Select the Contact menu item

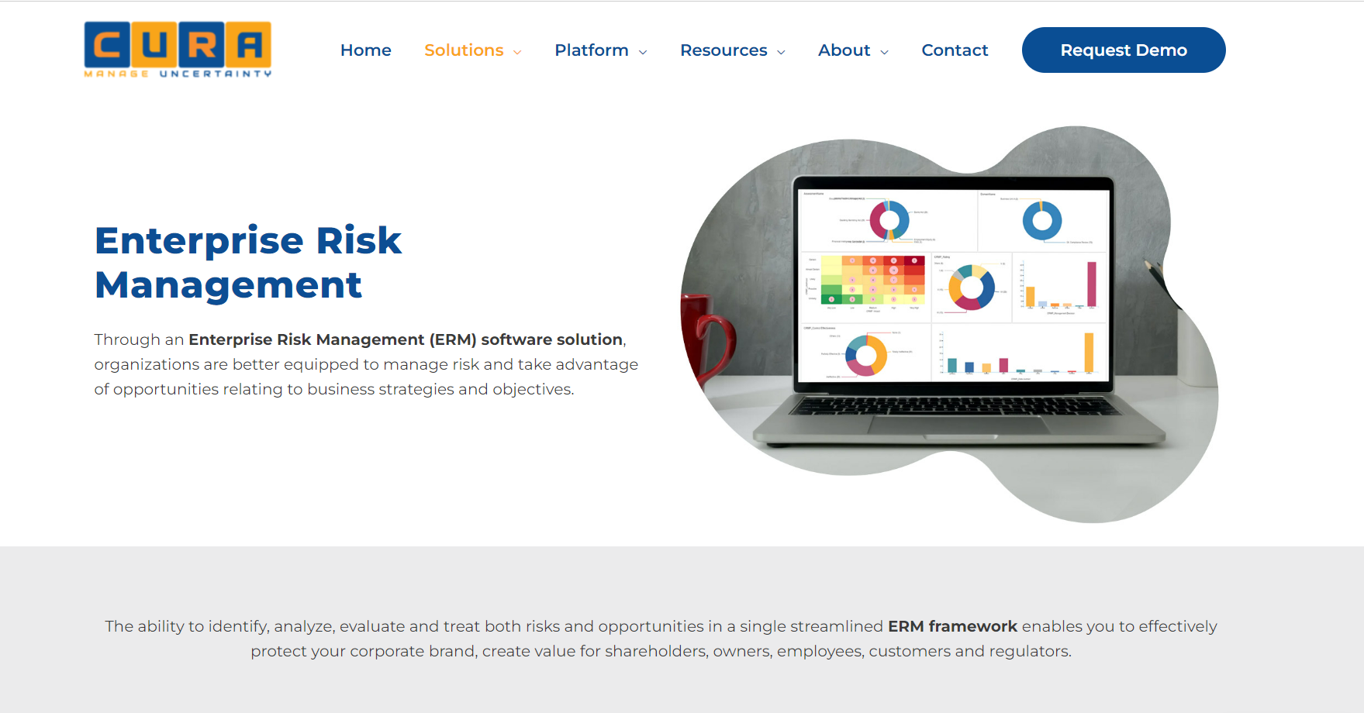pyautogui.click(x=955, y=50)
